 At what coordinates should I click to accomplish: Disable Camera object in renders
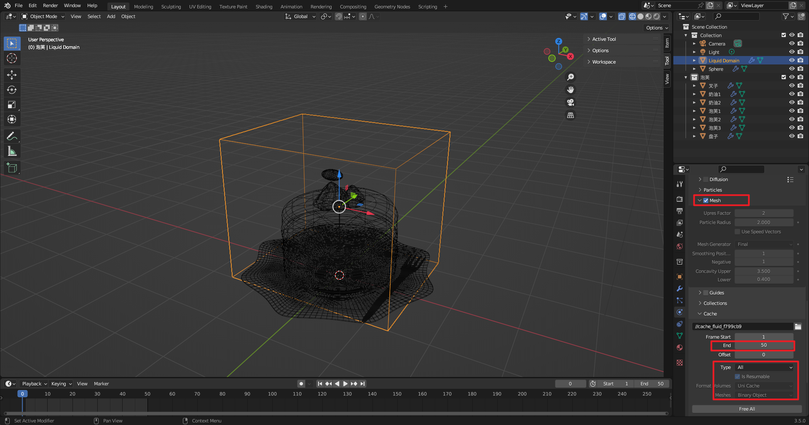coord(800,43)
